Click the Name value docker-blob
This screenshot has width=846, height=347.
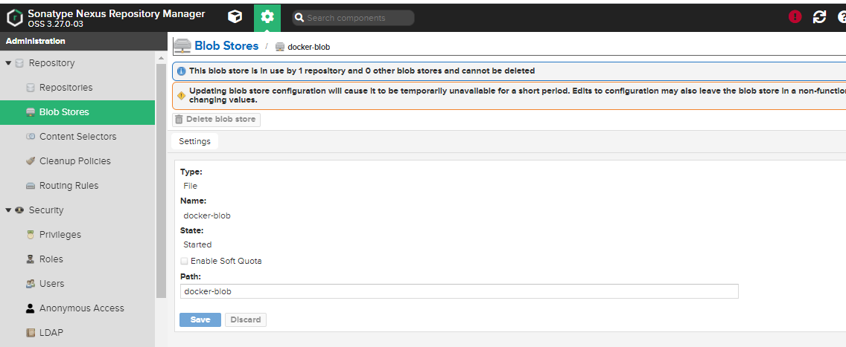point(207,215)
